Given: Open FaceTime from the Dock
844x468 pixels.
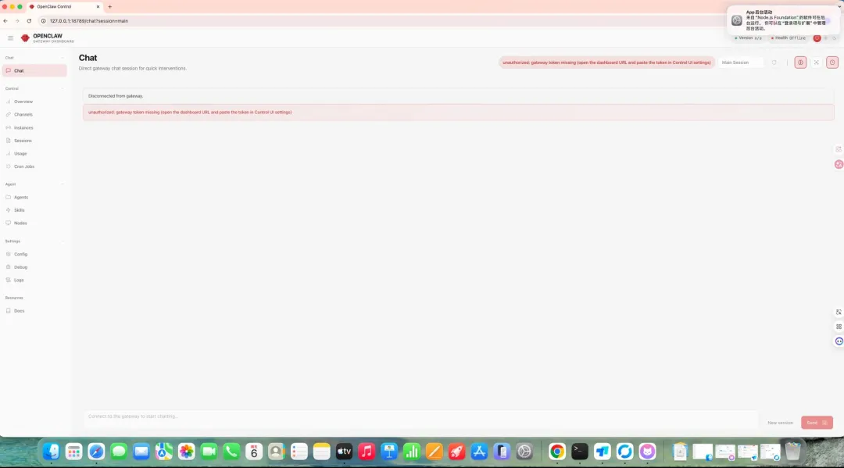Looking at the screenshot, I should tap(209, 452).
